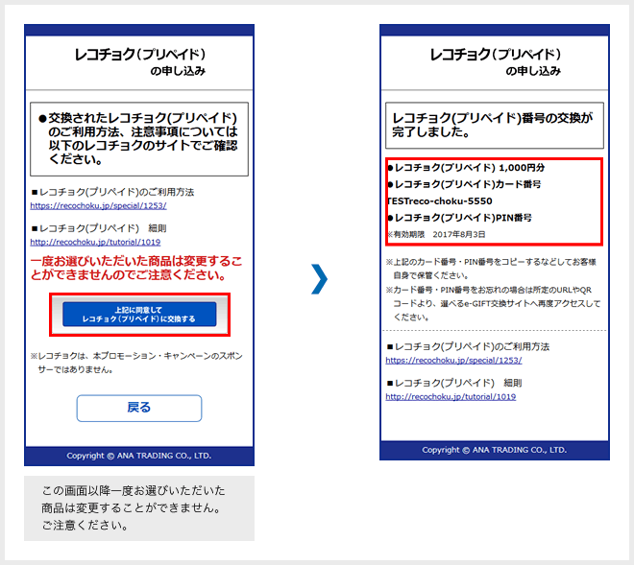Click the card number TESTreco-choku-5550
634x565 pixels.
coord(440,200)
